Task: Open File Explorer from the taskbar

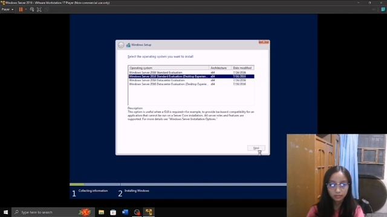Action: pyautogui.click(x=101, y=212)
